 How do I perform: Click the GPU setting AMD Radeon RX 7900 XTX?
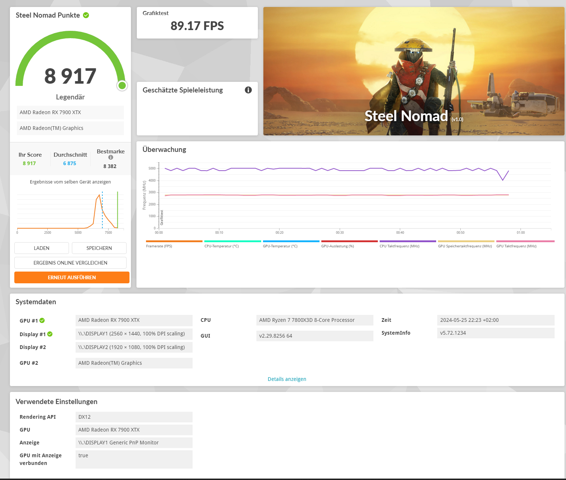pyautogui.click(x=134, y=430)
